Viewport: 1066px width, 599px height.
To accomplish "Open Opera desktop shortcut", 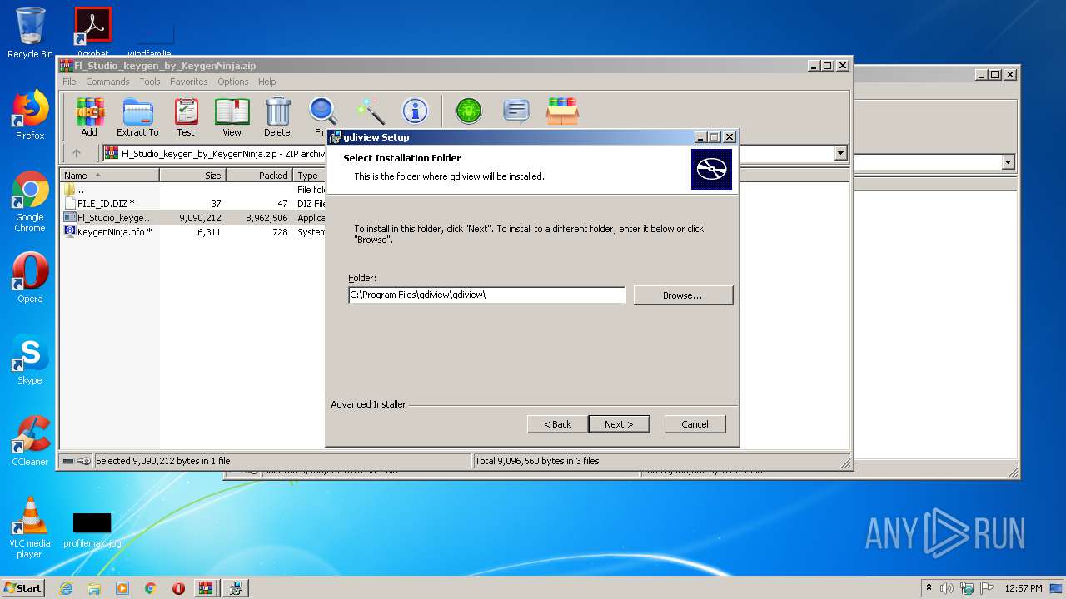I will point(30,278).
